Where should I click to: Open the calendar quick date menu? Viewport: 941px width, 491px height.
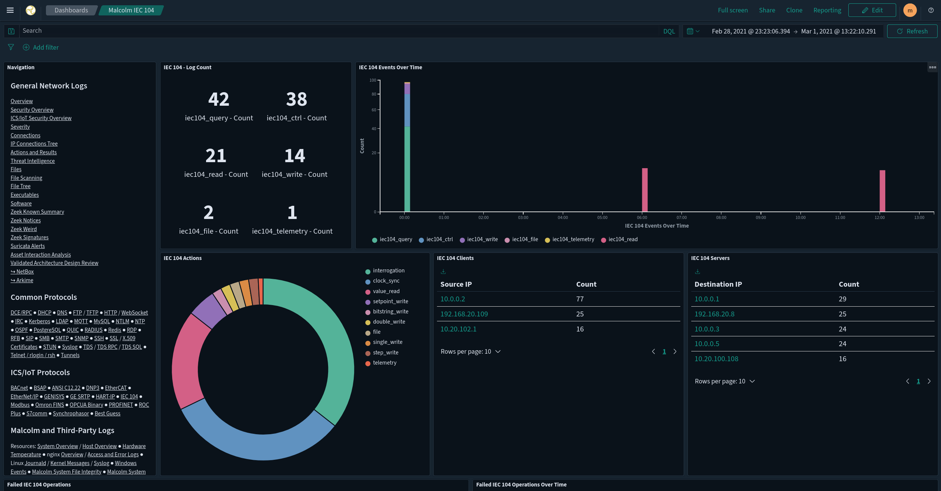pos(693,31)
